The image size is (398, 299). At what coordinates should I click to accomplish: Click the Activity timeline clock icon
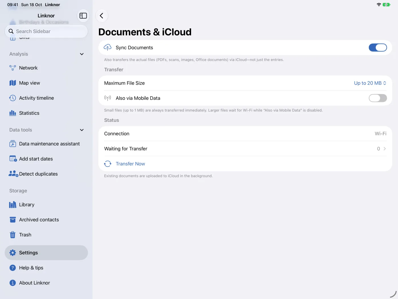[x=13, y=98]
